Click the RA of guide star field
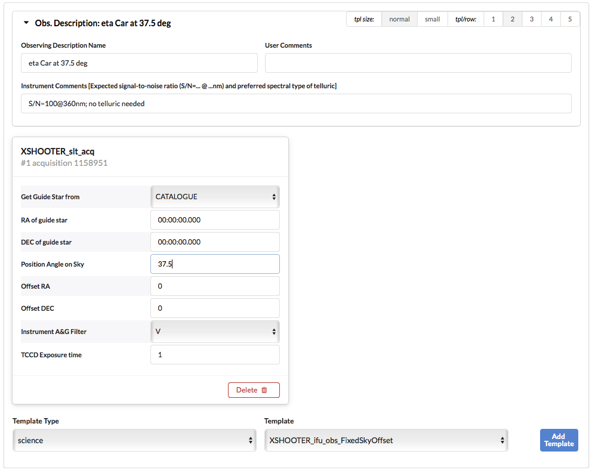This screenshot has height=473, width=592. pos(215,220)
